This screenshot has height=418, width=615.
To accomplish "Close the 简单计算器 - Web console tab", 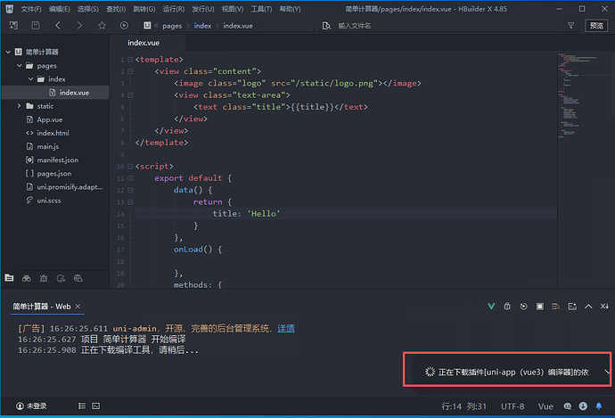I will [78, 307].
